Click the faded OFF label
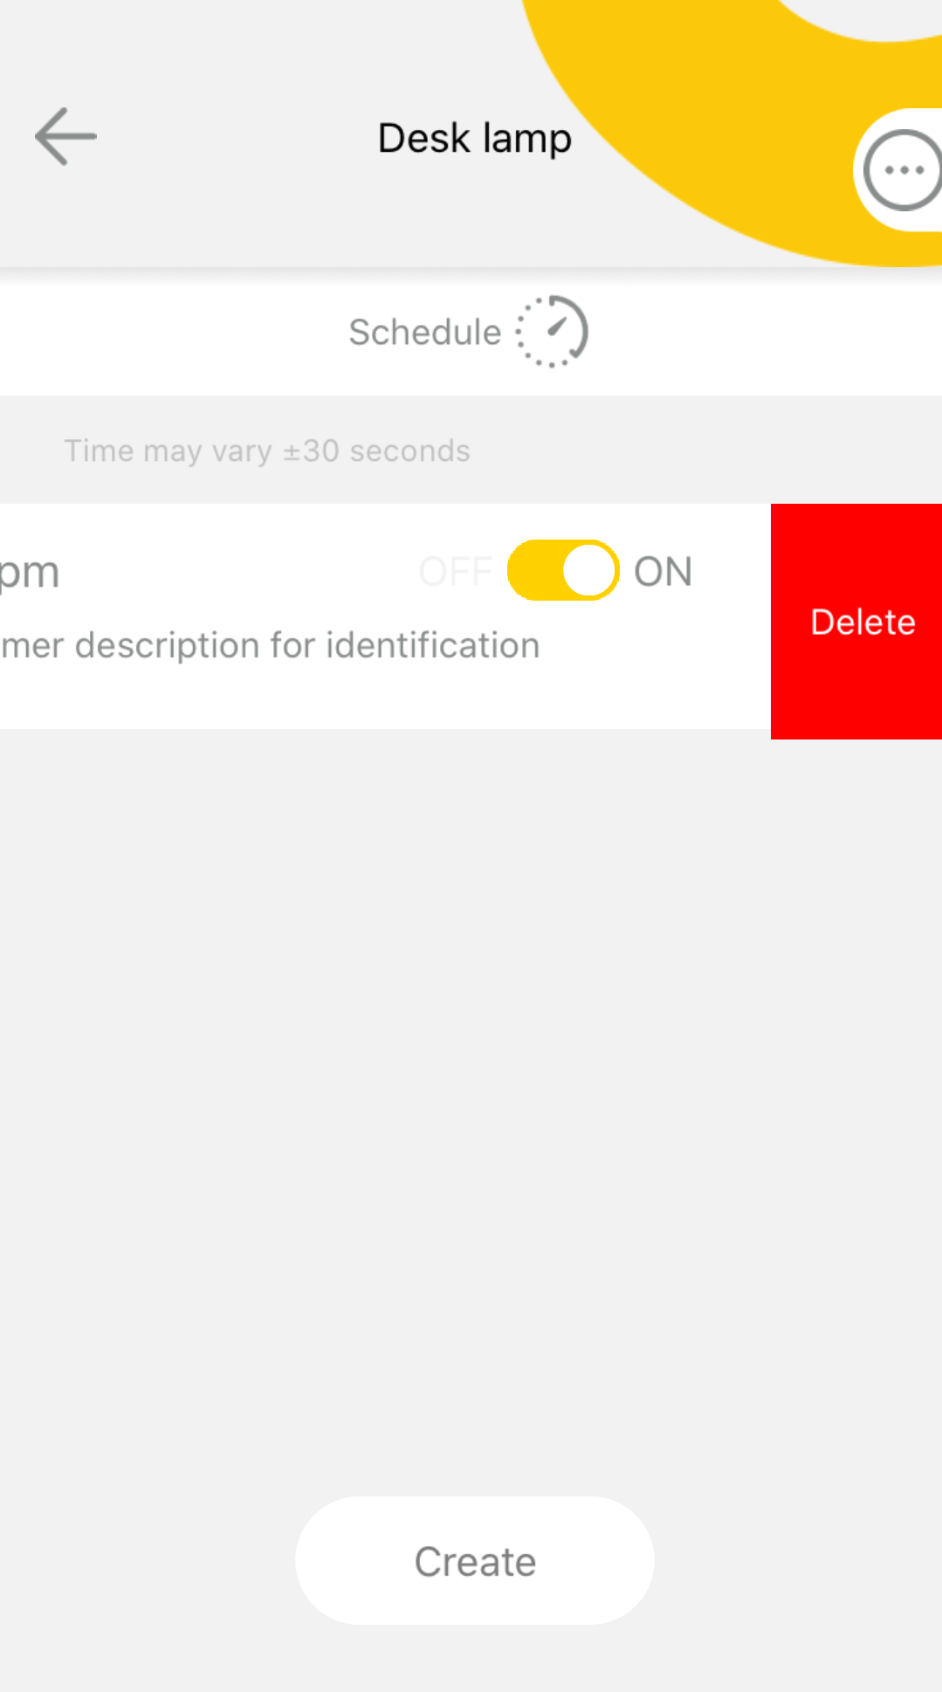The height and width of the screenshot is (1692, 942). [455, 572]
